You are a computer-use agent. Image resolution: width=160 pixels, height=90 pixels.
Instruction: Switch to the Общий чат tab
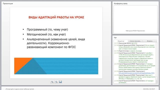tap(121, 41)
